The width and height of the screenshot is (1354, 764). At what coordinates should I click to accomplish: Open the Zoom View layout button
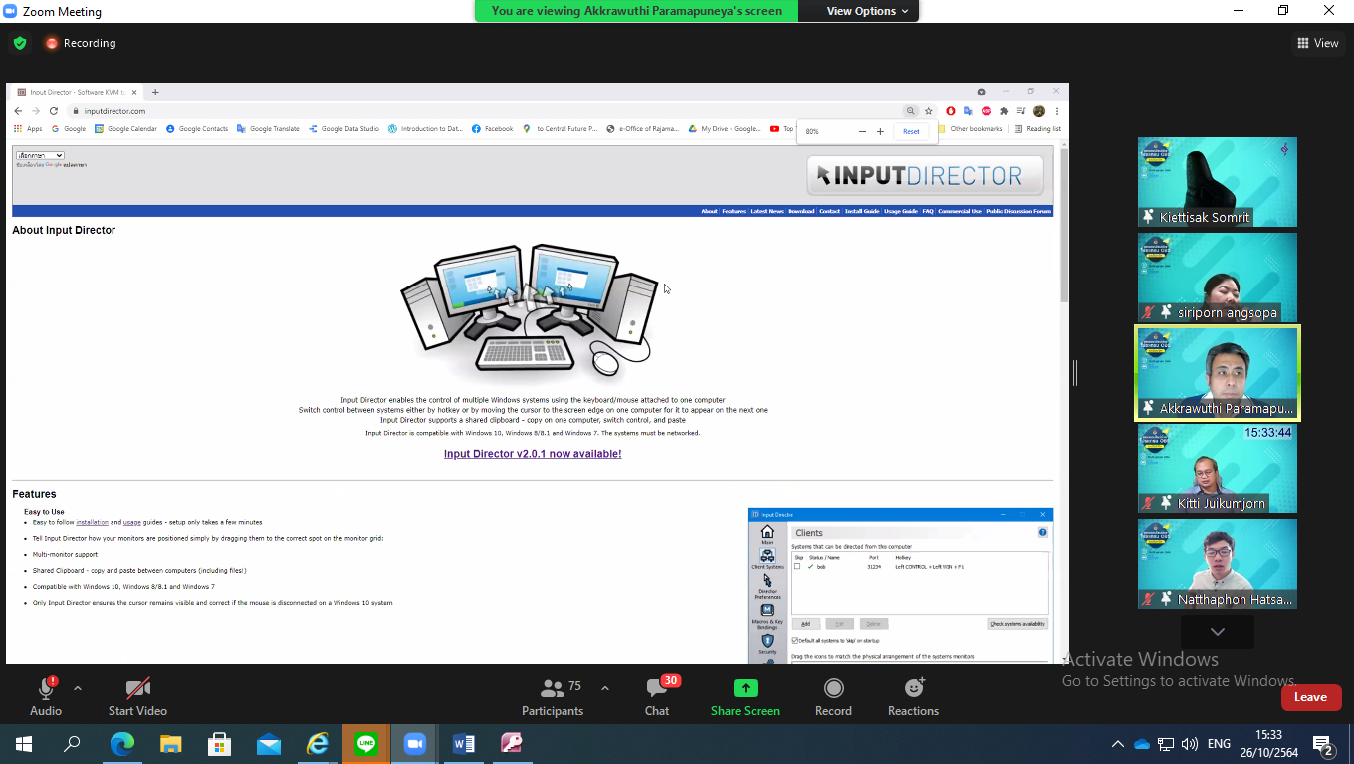(x=1317, y=43)
